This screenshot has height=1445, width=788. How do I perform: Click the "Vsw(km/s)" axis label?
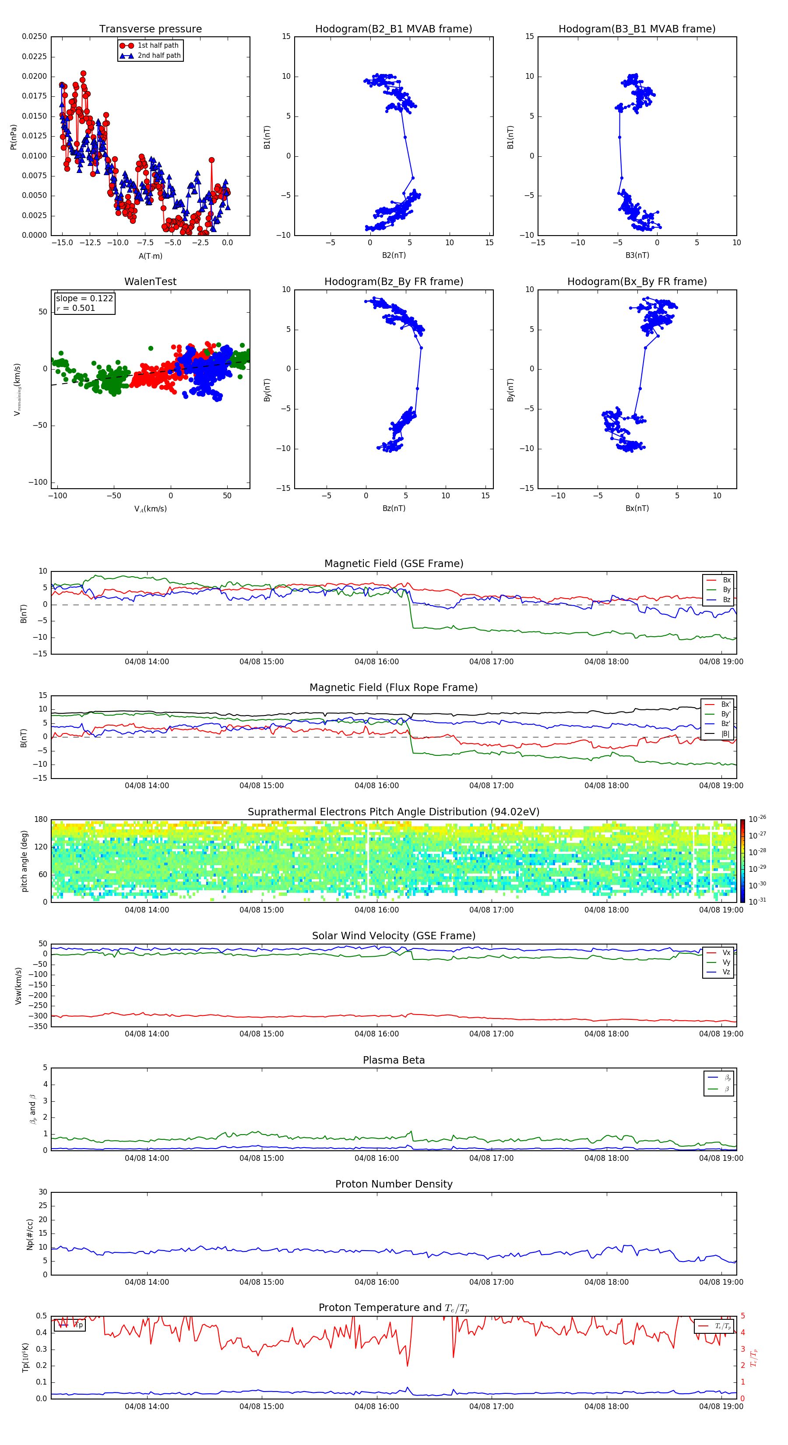18,986
